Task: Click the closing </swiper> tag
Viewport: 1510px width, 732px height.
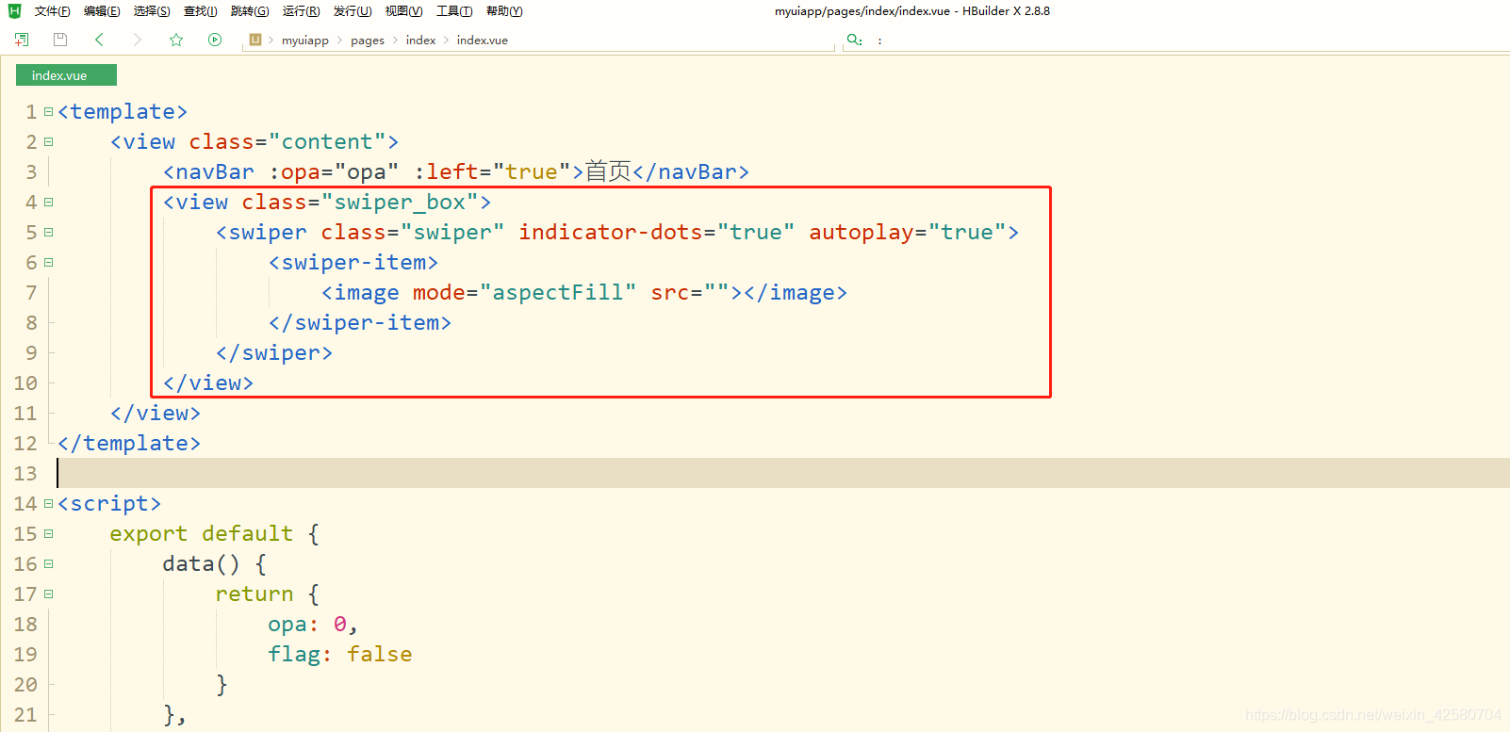Action: 274,353
